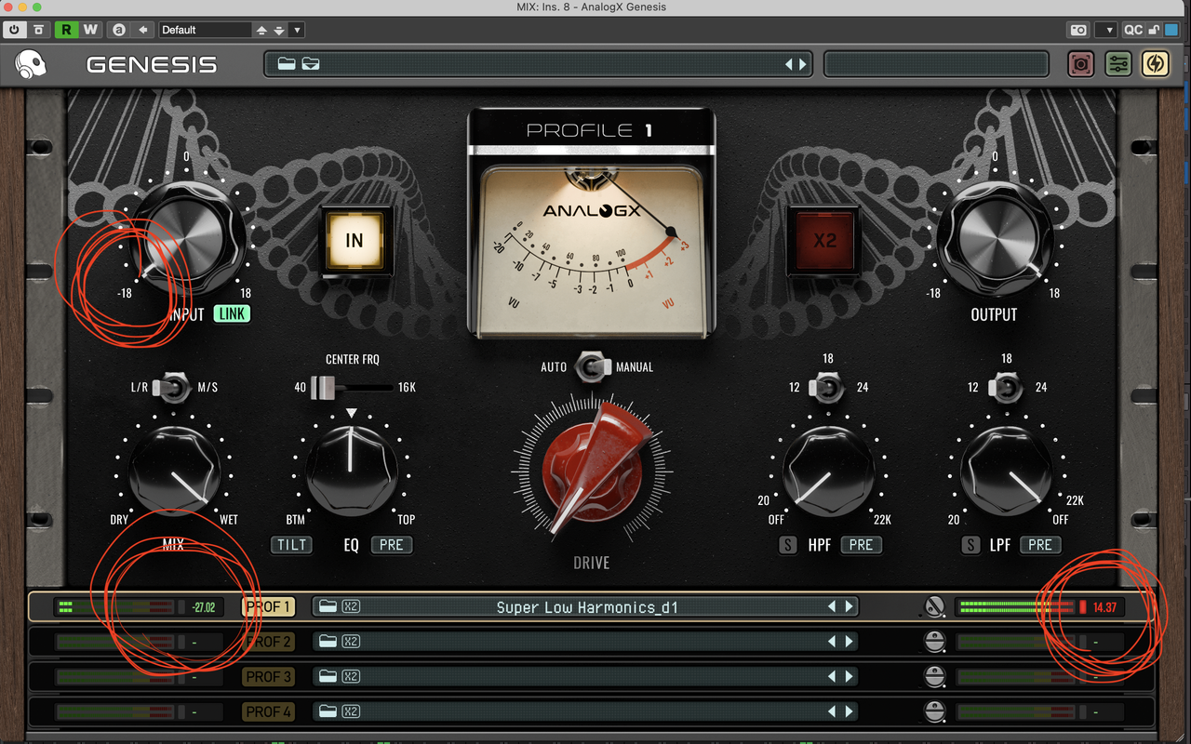Click the save-preset folder icon in header
The width and height of the screenshot is (1191, 744).
tap(311, 64)
